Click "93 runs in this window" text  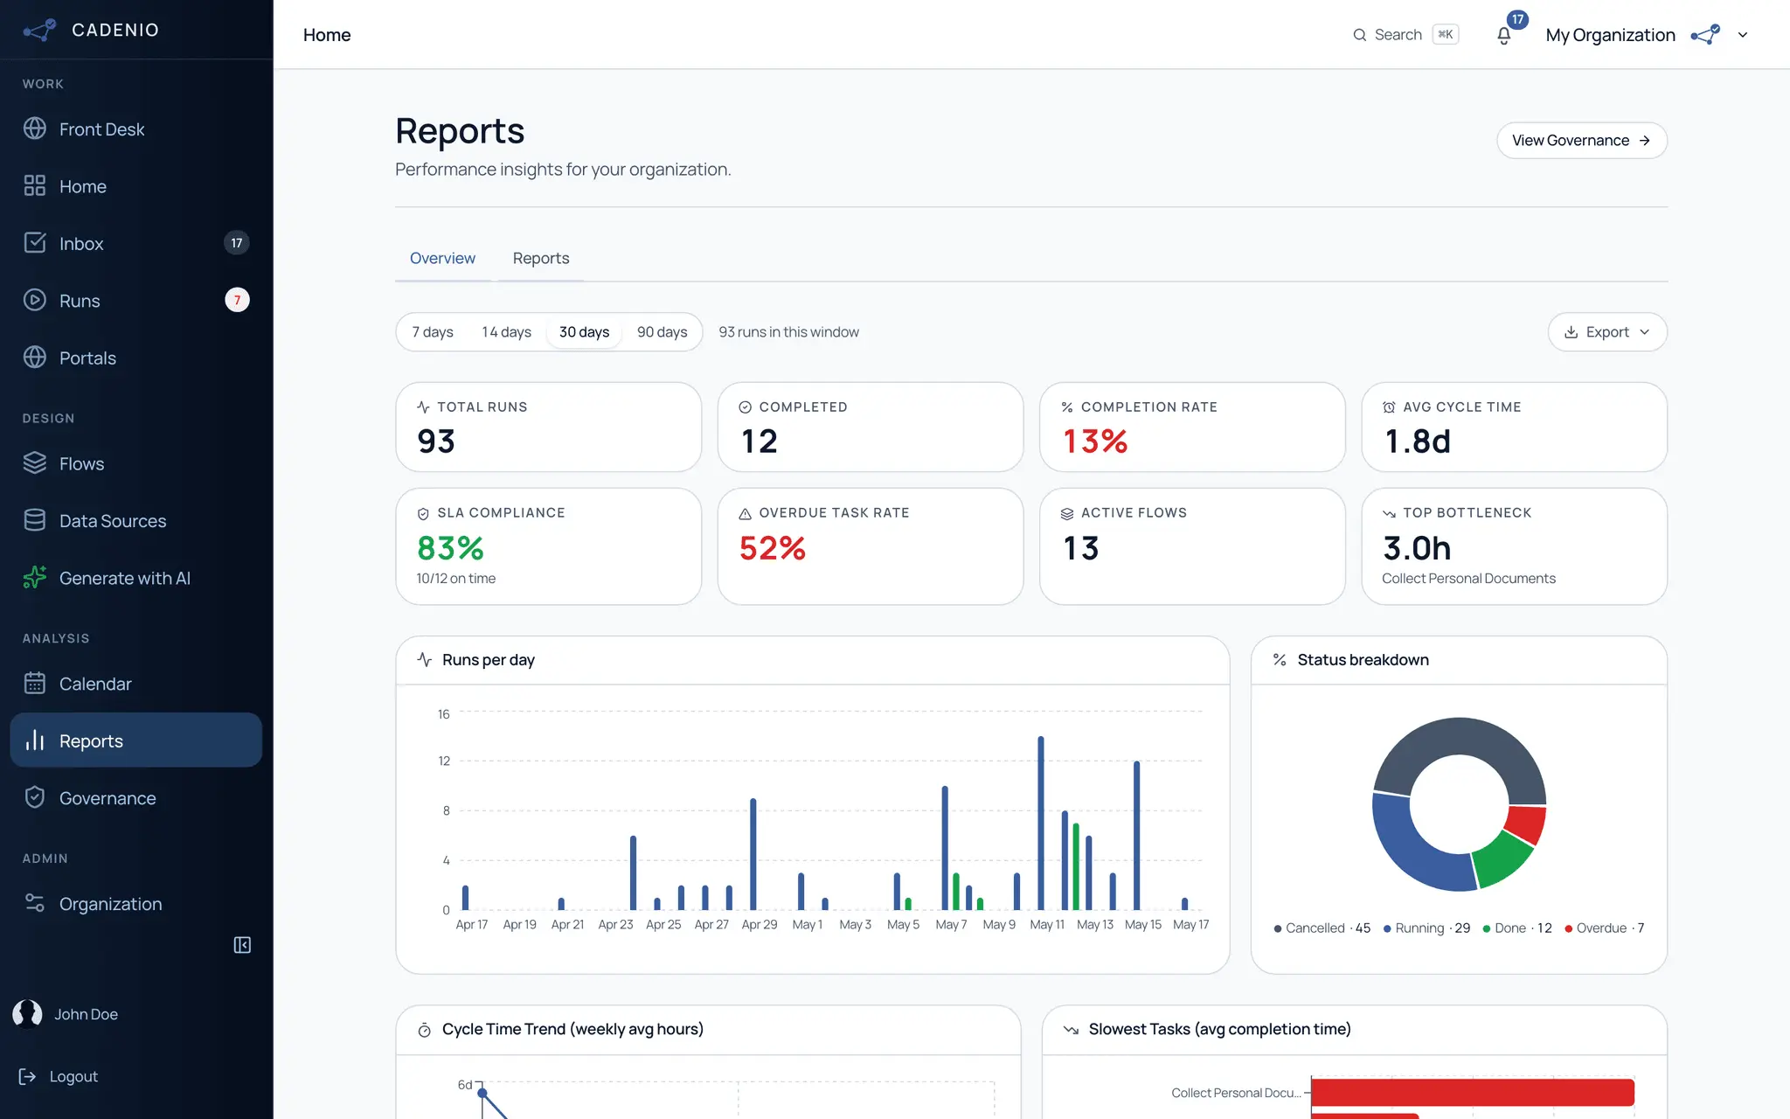coord(788,332)
